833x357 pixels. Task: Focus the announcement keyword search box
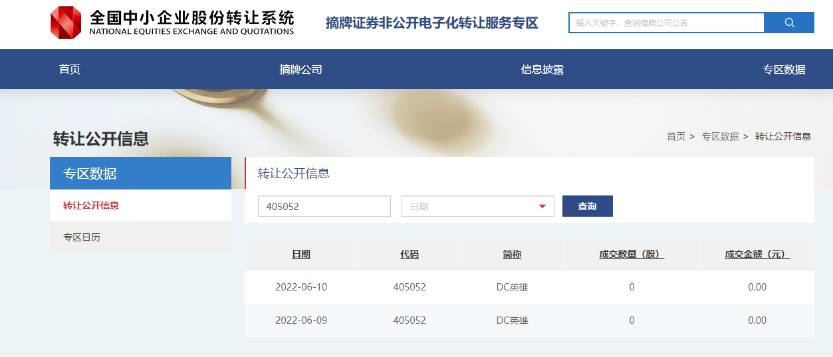click(666, 23)
